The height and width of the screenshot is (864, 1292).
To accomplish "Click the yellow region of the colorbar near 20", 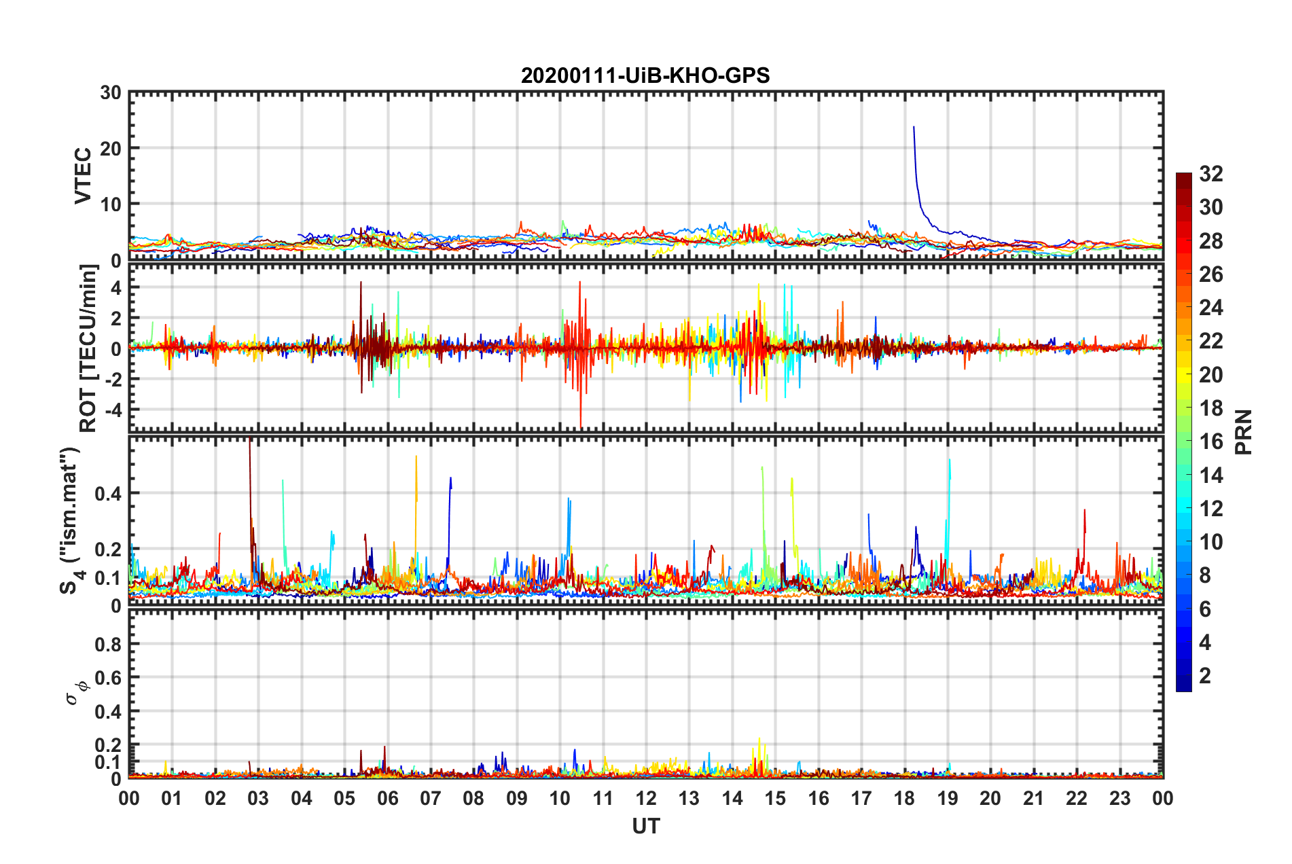I will [1184, 374].
